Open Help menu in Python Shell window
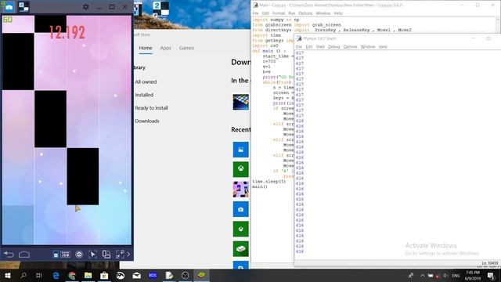The height and width of the screenshot is (282, 501). point(383,47)
